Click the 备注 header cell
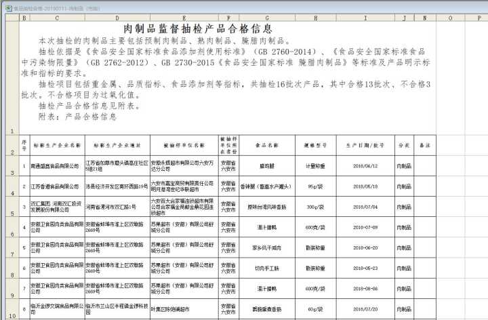Screen dimensions: 488x320 click(x=425, y=145)
